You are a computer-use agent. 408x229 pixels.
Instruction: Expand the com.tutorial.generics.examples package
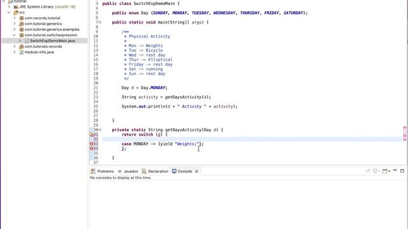(x=15, y=30)
